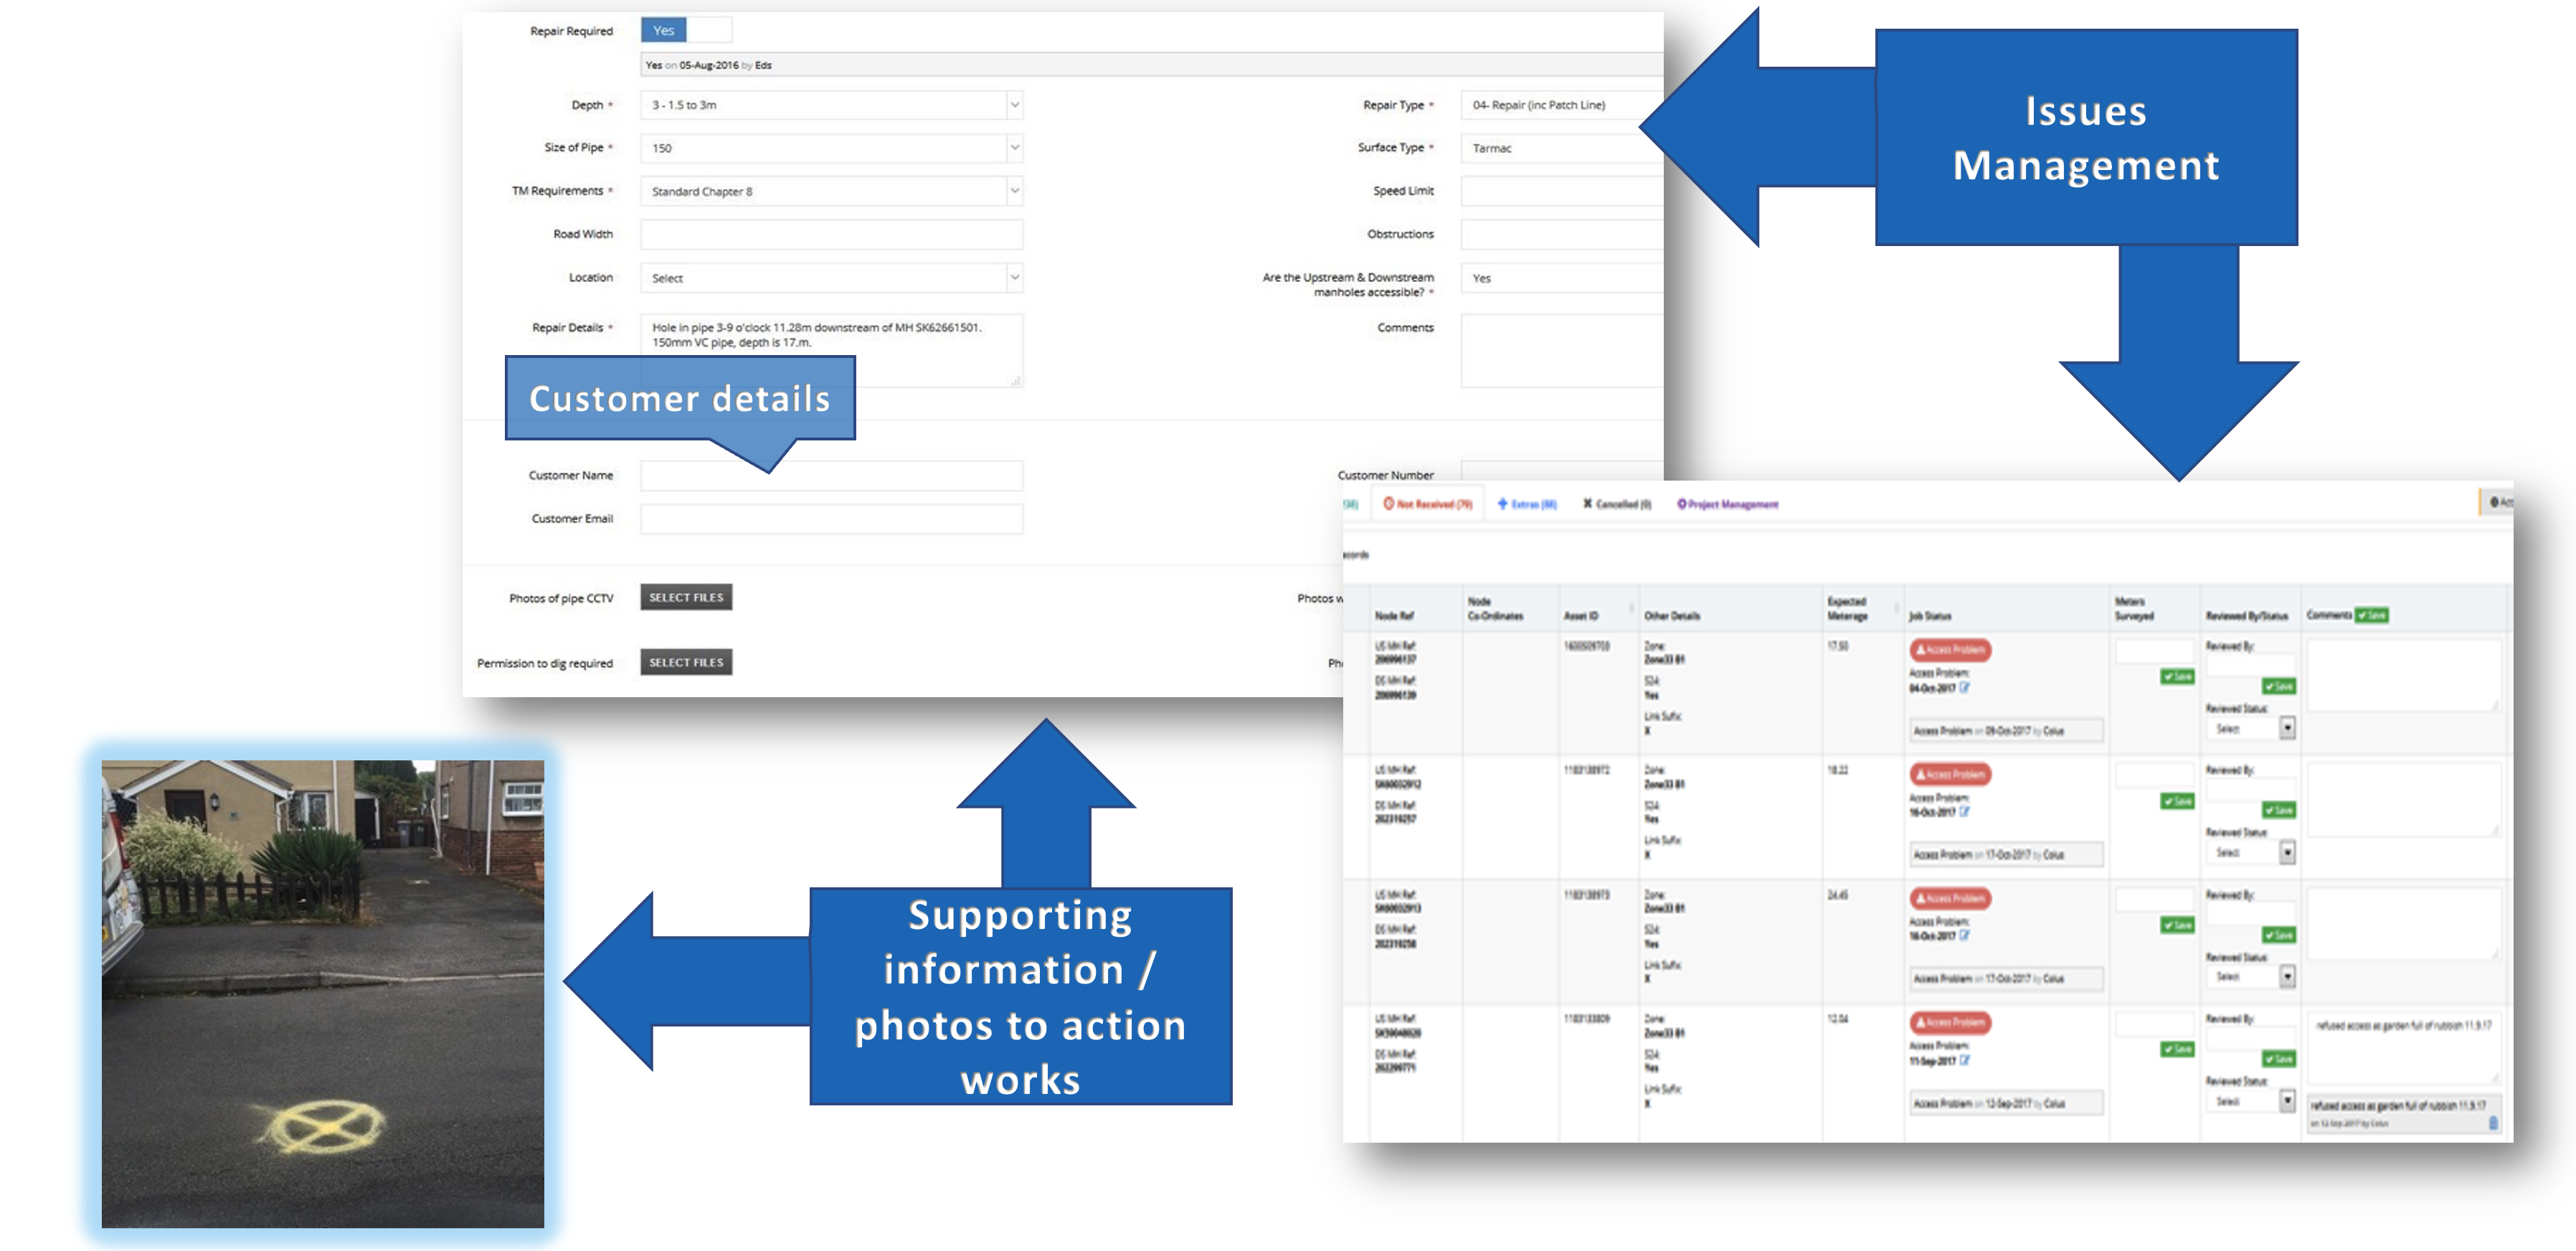This screenshot has height=1251, width=2576.
Task: Sort table by Asset ID column arrows
Action: tap(1631, 608)
